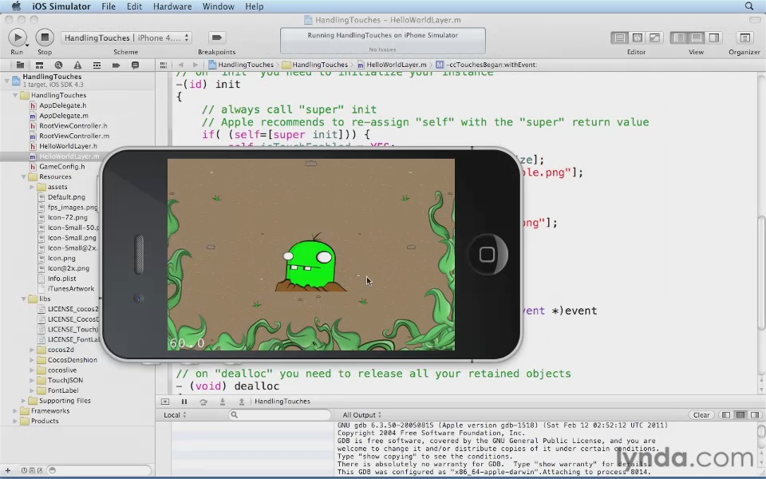The height and width of the screenshot is (479, 766).
Task: Open the HandlingTouches scheme selector dropdown
Action: pos(127,38)
